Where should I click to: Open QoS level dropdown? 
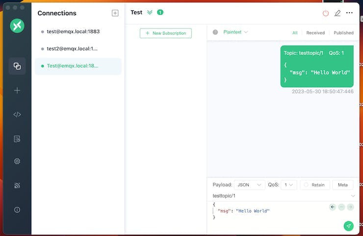[x=289, y=185]
